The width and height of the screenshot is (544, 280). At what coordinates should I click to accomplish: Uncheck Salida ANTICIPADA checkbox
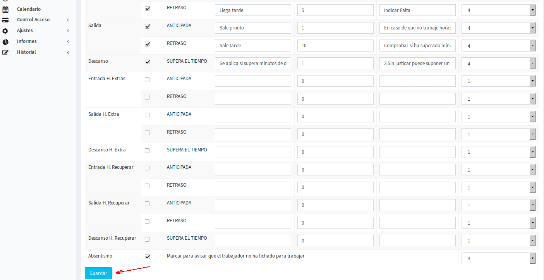147,26
